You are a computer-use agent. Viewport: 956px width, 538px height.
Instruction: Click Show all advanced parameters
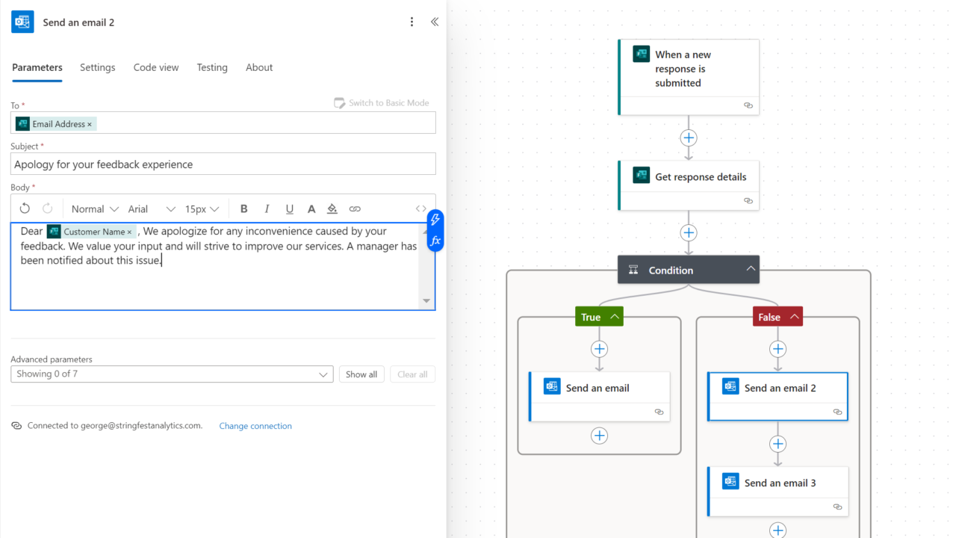361,374
